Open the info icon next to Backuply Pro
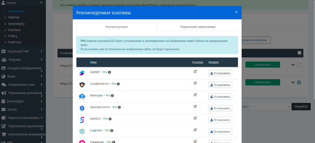 point(112,96)
